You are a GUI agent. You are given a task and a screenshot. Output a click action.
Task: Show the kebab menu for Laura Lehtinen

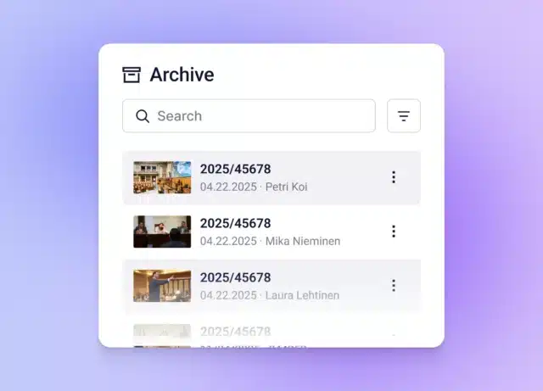coord(393,286)
